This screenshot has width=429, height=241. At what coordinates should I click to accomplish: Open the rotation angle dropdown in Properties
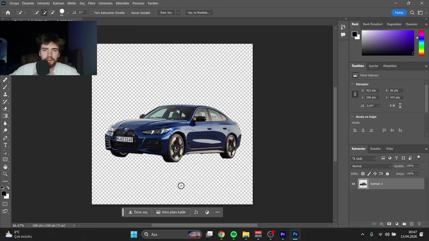tap(379, 105)
